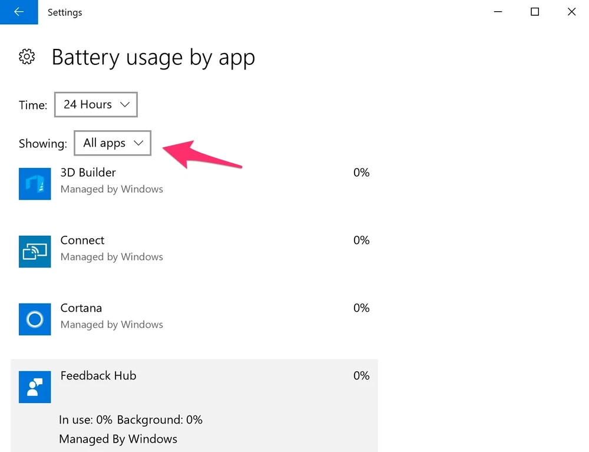Collapse the Feedback Hub entry by its title
589x452 pixels.
pyautogui.click(x=98, y=376)
